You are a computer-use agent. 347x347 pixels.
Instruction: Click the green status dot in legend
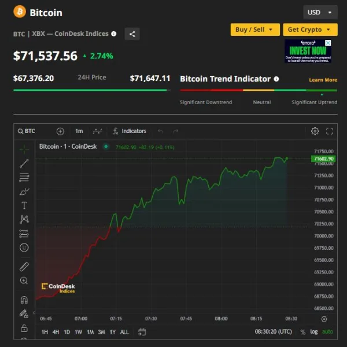106,146
